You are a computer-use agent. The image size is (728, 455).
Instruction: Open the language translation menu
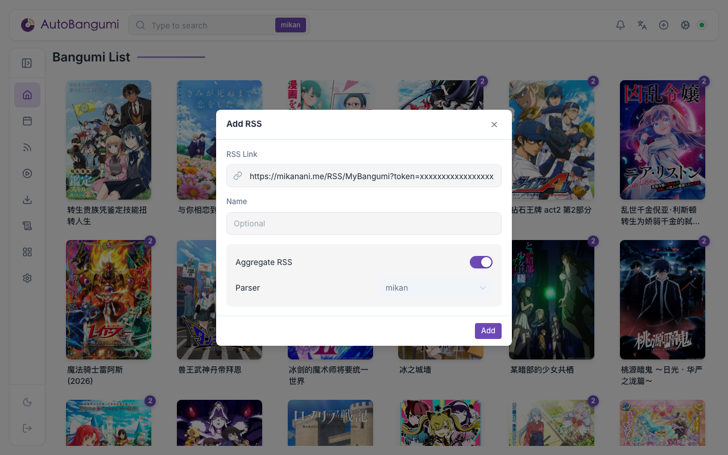tap(642, 25)
